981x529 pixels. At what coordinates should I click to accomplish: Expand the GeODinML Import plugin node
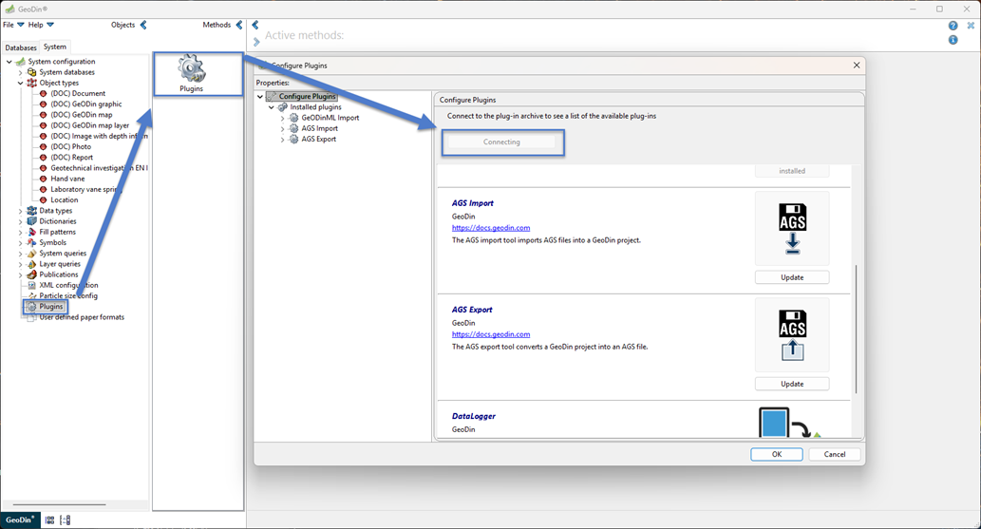click(x=282, y=118)
